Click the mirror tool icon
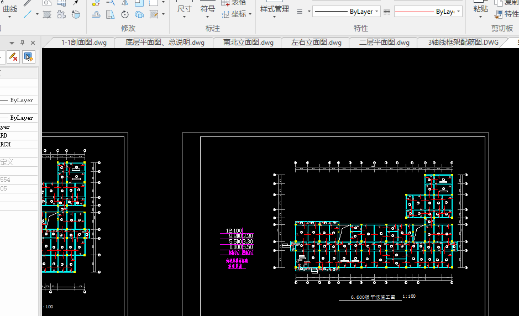This screenshot has width=519, height=316. [x=125, y=3]
